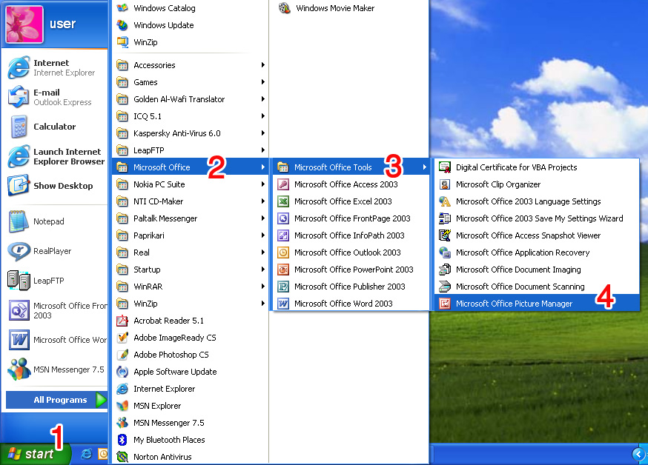648x465 pixels.
Task: Expand the Paltalk Messenger submenu arrow
Action: pyautogui.click(x=263, y=218)
